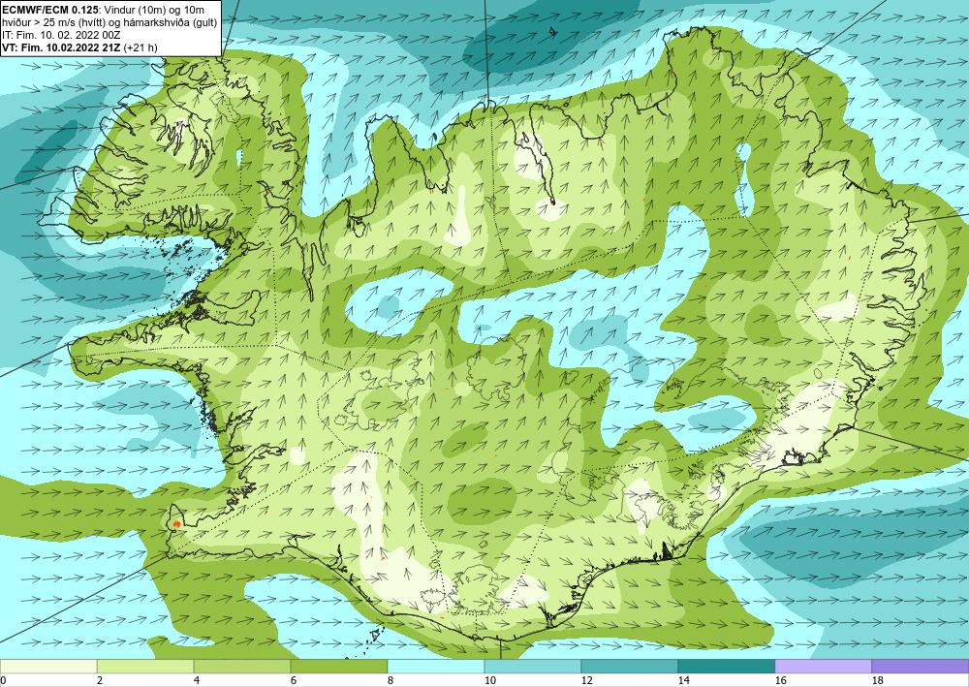Click the medium green 4–6 legend swatch
The image size is (969, 687).
click(x=242, y=667)
